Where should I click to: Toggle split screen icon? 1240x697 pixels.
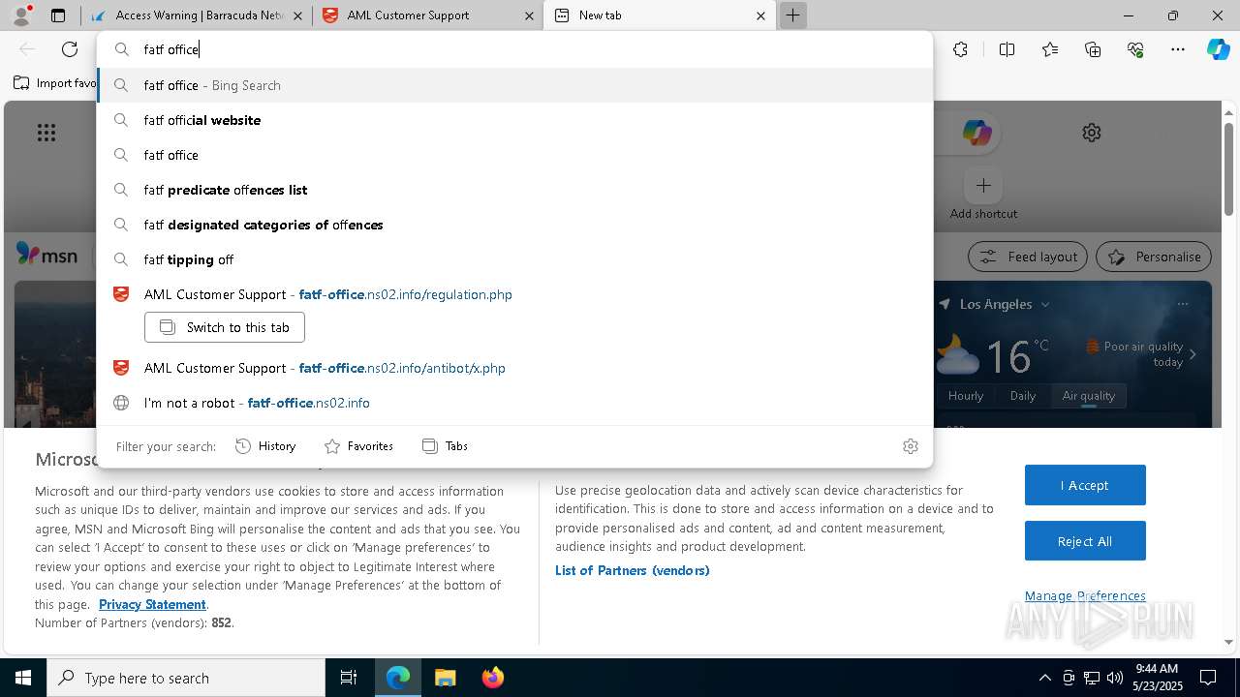click(x=1007, y=49)
